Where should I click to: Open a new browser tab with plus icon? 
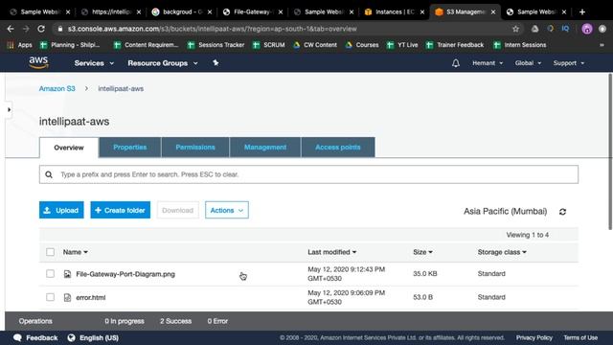click(x=582, y=12)
